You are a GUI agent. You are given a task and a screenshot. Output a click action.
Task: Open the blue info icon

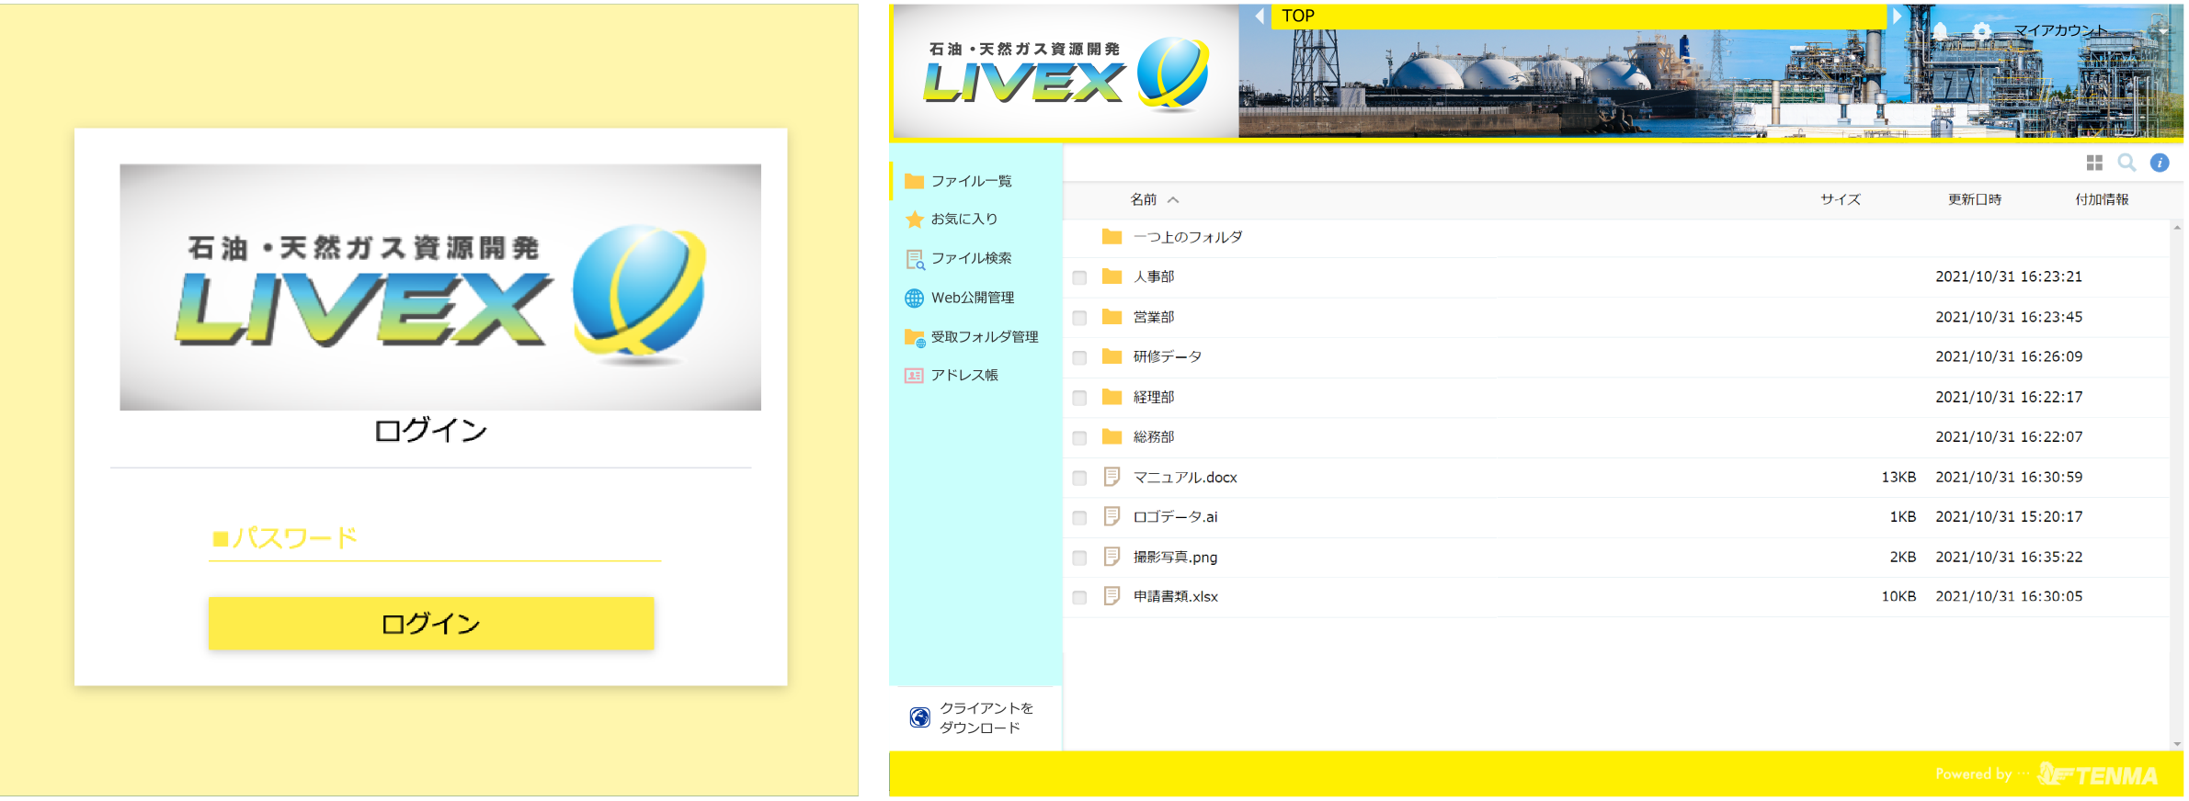(x=2160, y=163)
